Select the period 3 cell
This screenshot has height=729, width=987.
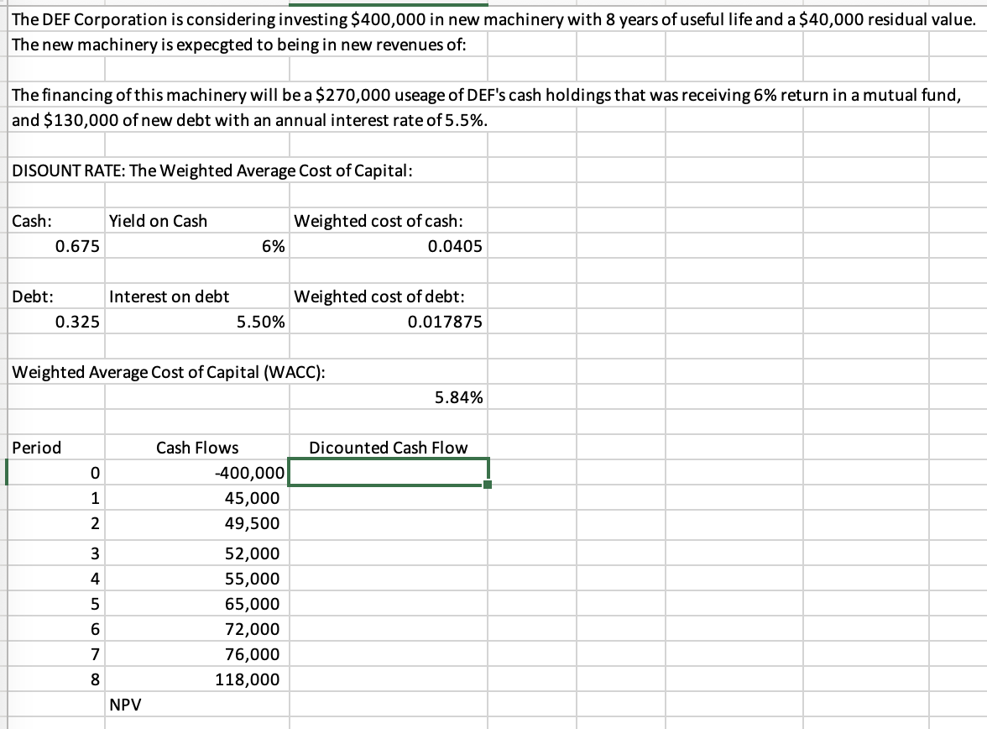click(56, 553)
